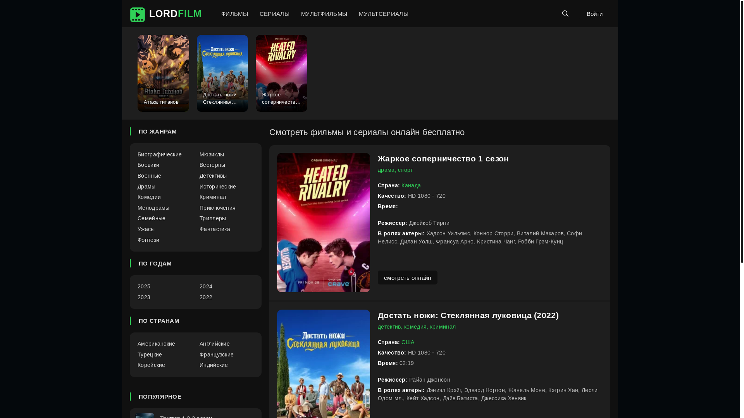Filter by country Французские

(217, 355)
